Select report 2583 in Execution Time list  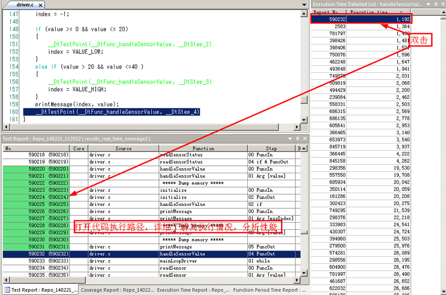[x=361, y=26]
